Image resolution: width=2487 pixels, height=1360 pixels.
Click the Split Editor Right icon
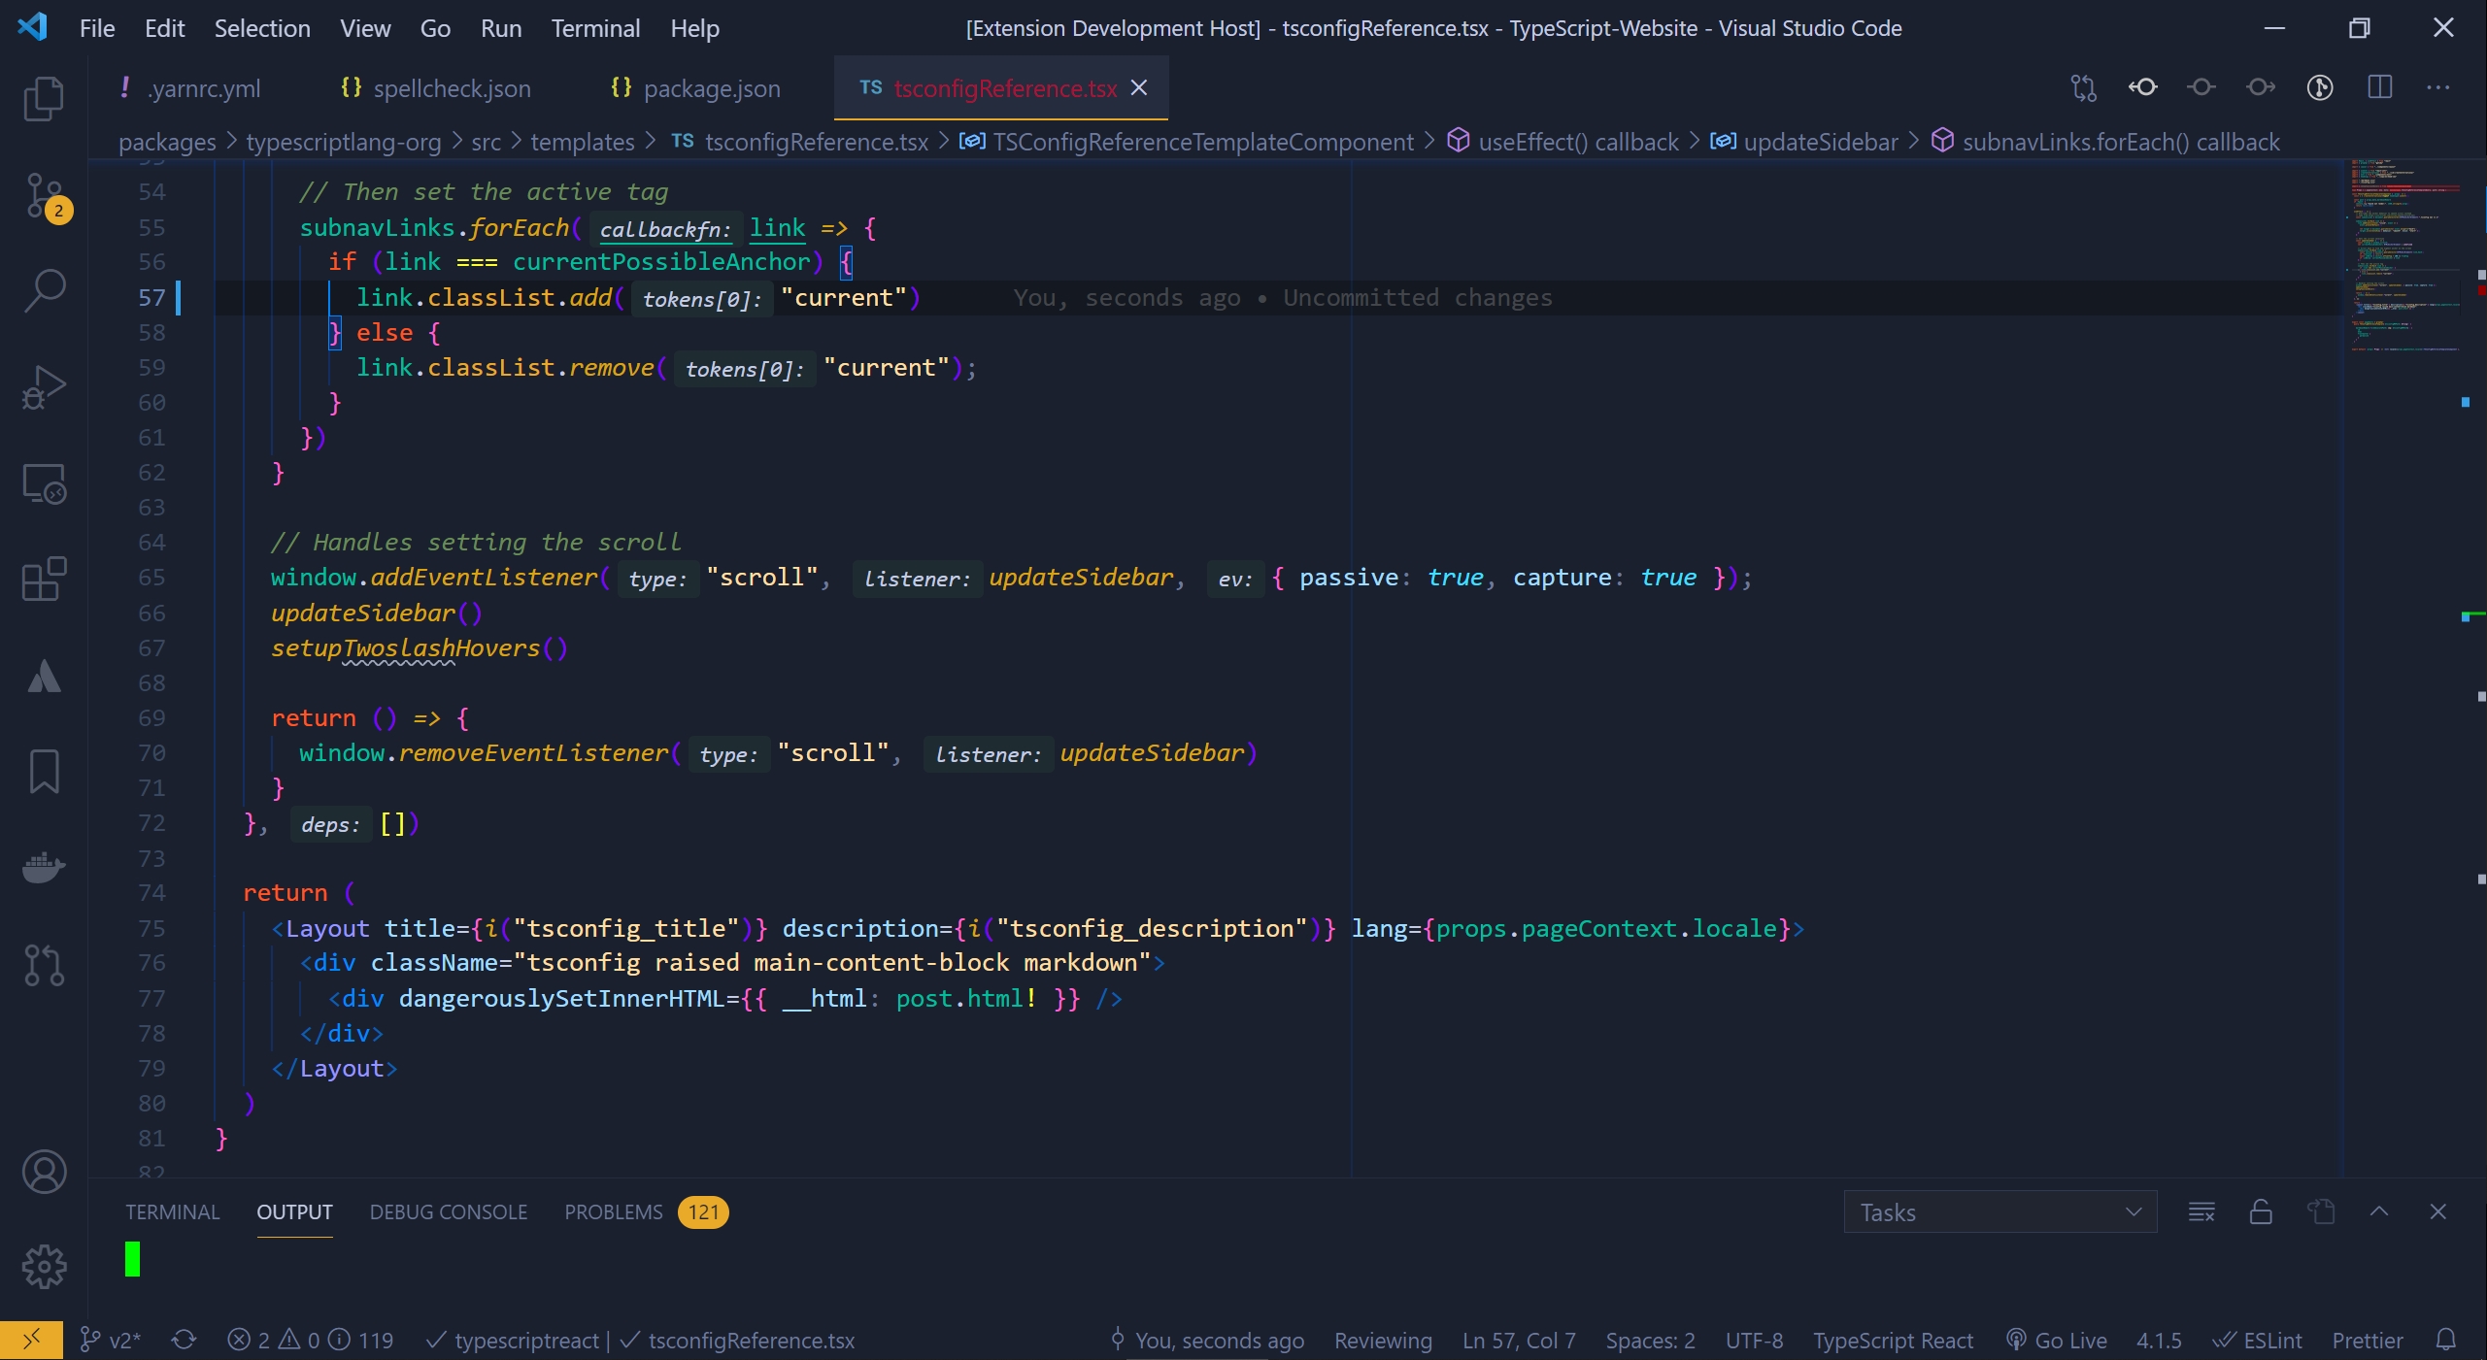2379,87
